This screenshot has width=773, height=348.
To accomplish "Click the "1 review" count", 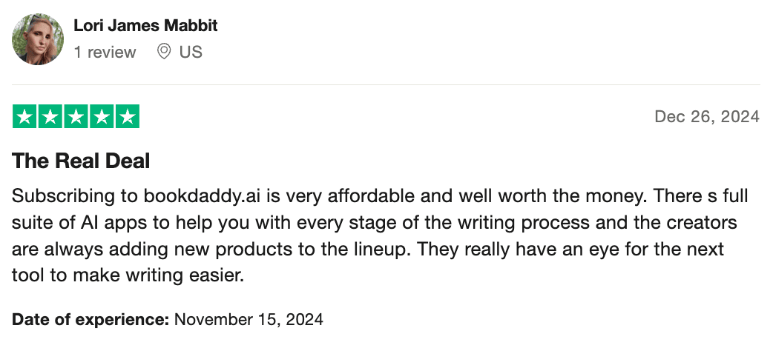I will pos(105,52).
